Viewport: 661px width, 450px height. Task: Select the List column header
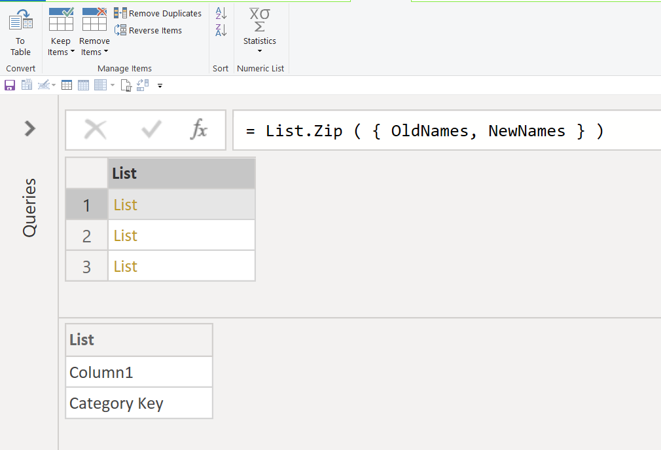181,174
